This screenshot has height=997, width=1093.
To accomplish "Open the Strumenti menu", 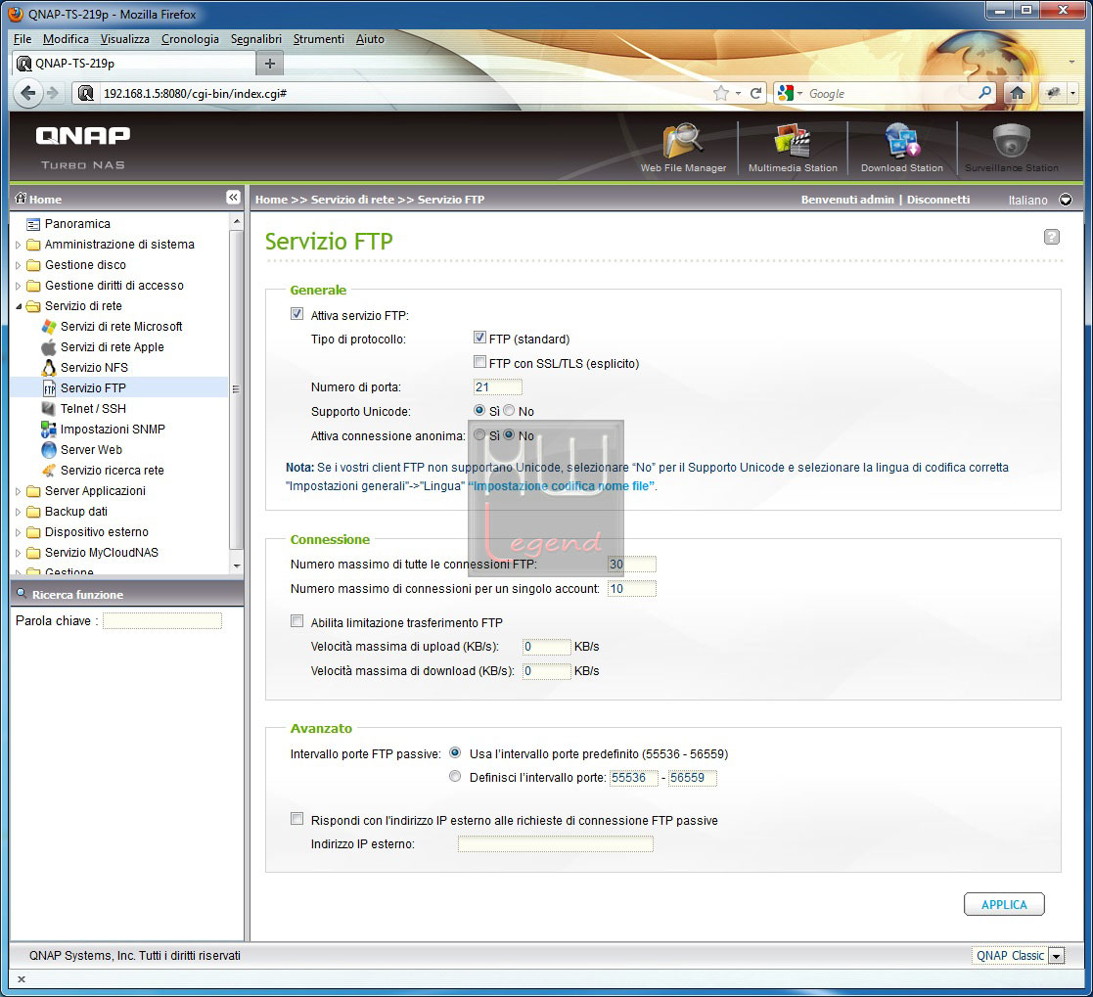I will tap(319, 39).
